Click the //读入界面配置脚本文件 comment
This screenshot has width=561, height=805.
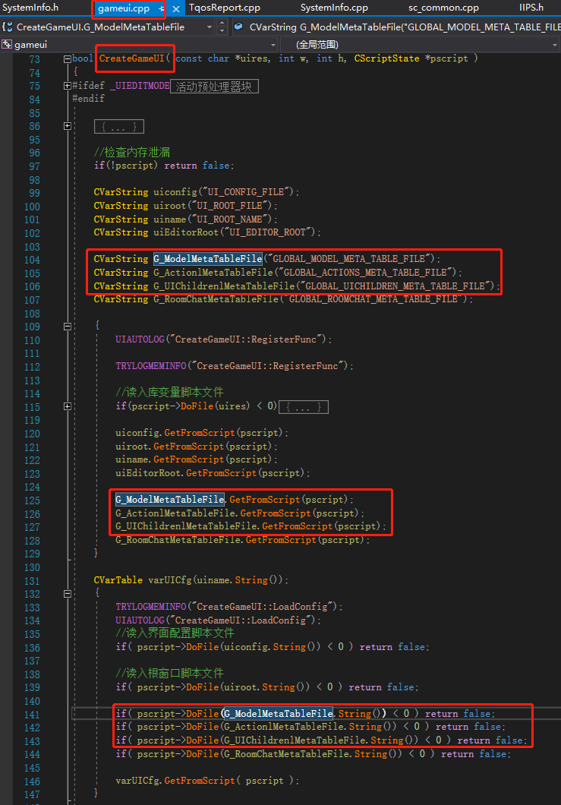[175, 633]
